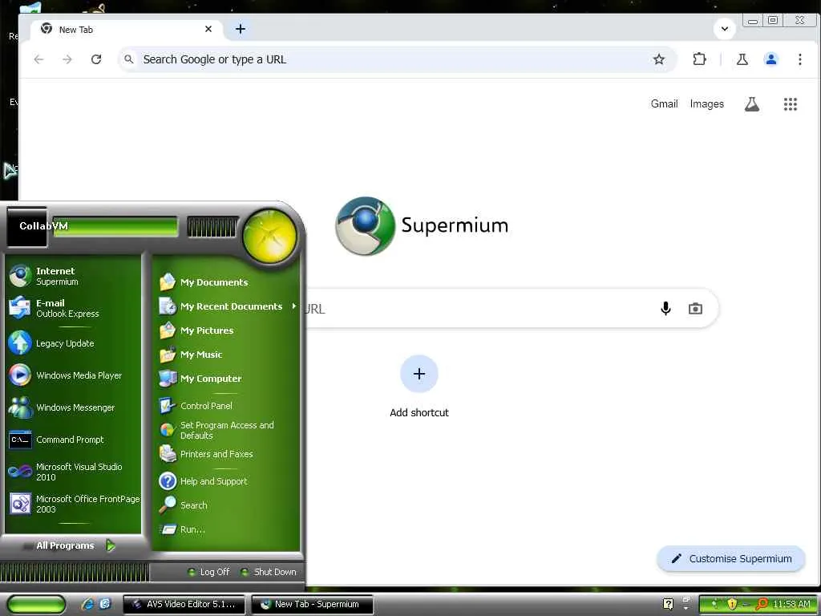Open My Music folder
Image resolution: width=821 pixels, height=616 pixels.
tap(228, 354)
